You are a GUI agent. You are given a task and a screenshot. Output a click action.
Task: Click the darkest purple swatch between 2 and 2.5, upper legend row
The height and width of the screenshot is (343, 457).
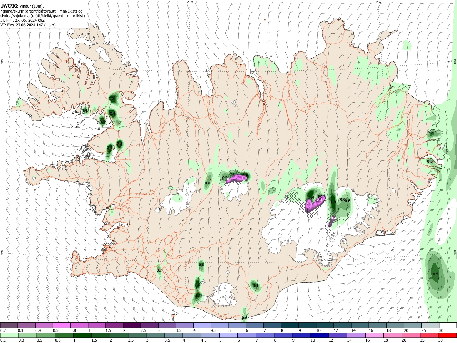click(x=132, y=325)
